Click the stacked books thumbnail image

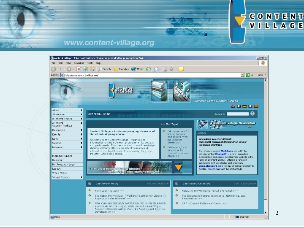(x=159, y=91)
